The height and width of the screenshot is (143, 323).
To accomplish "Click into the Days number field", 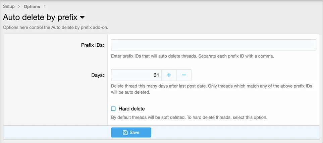I will pos(136,75).
